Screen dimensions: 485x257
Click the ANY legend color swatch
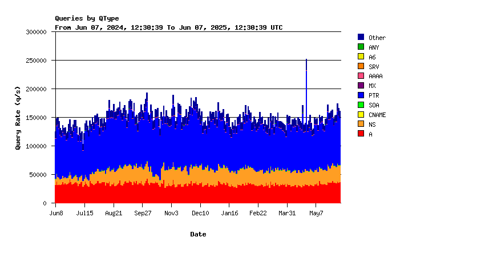[361, 47]
